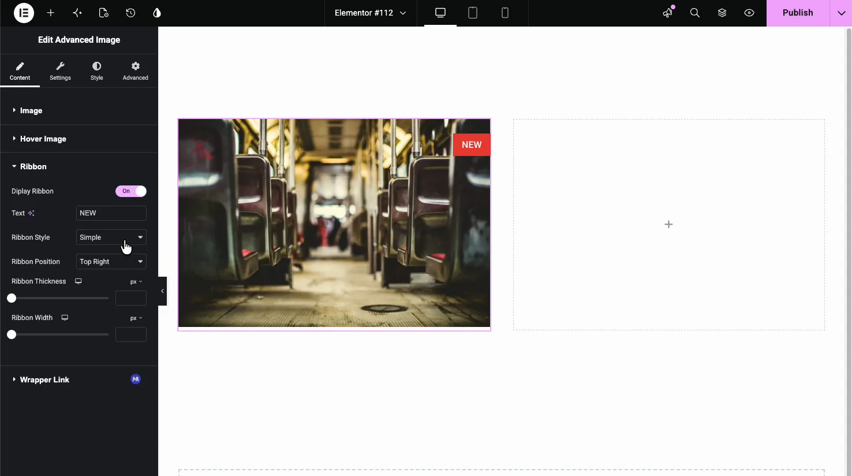852x476 pixels.
Task: Switch to Mobile view mode
Action: (505, 13)
